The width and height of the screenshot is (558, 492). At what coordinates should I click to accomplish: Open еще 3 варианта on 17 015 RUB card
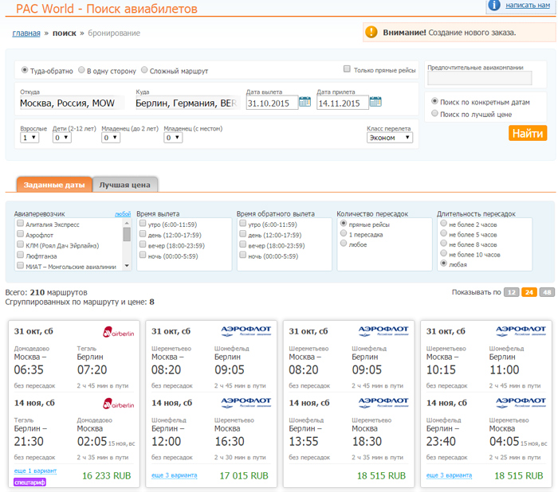click(x=175, y=475)
